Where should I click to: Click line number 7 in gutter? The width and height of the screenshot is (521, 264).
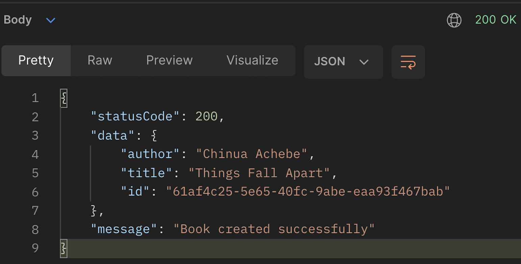tap(35, 211)
